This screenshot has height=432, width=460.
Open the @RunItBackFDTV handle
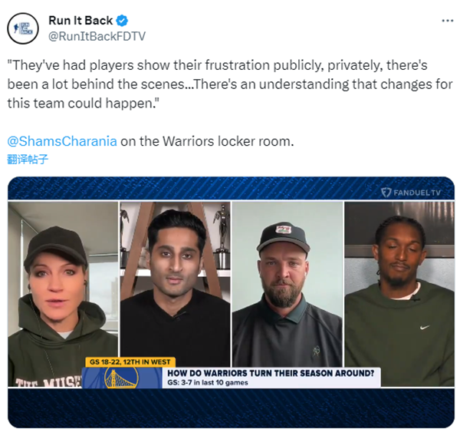tap(97, 36)
